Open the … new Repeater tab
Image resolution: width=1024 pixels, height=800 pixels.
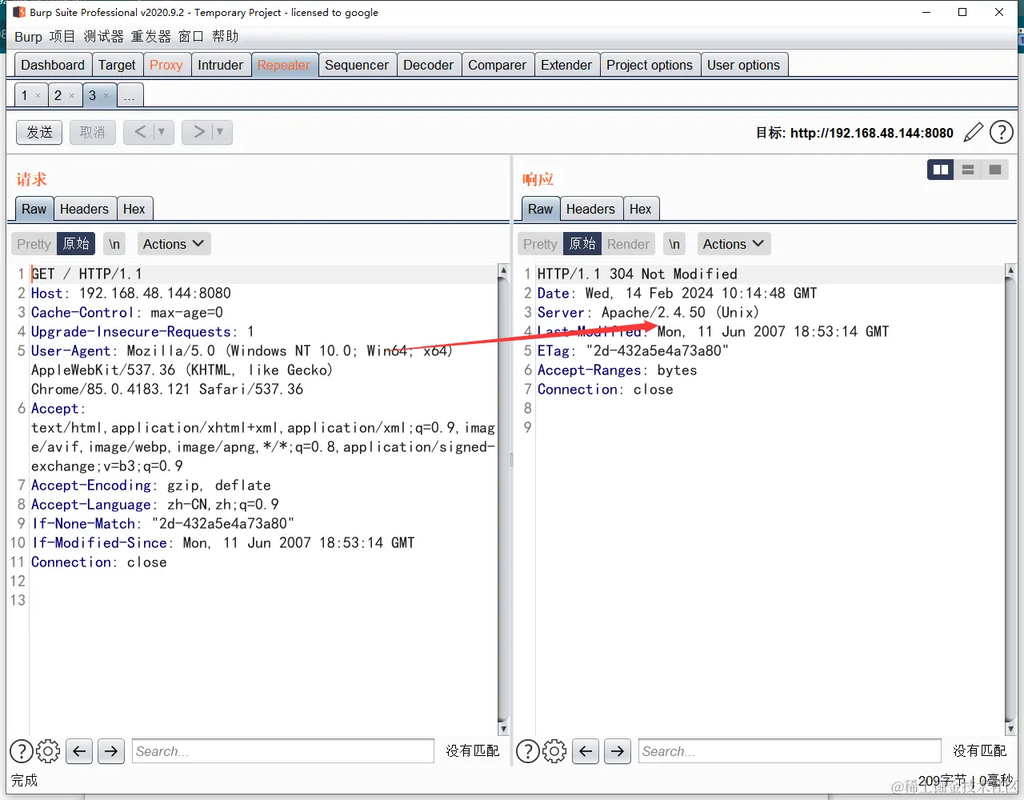coord(130,95)
